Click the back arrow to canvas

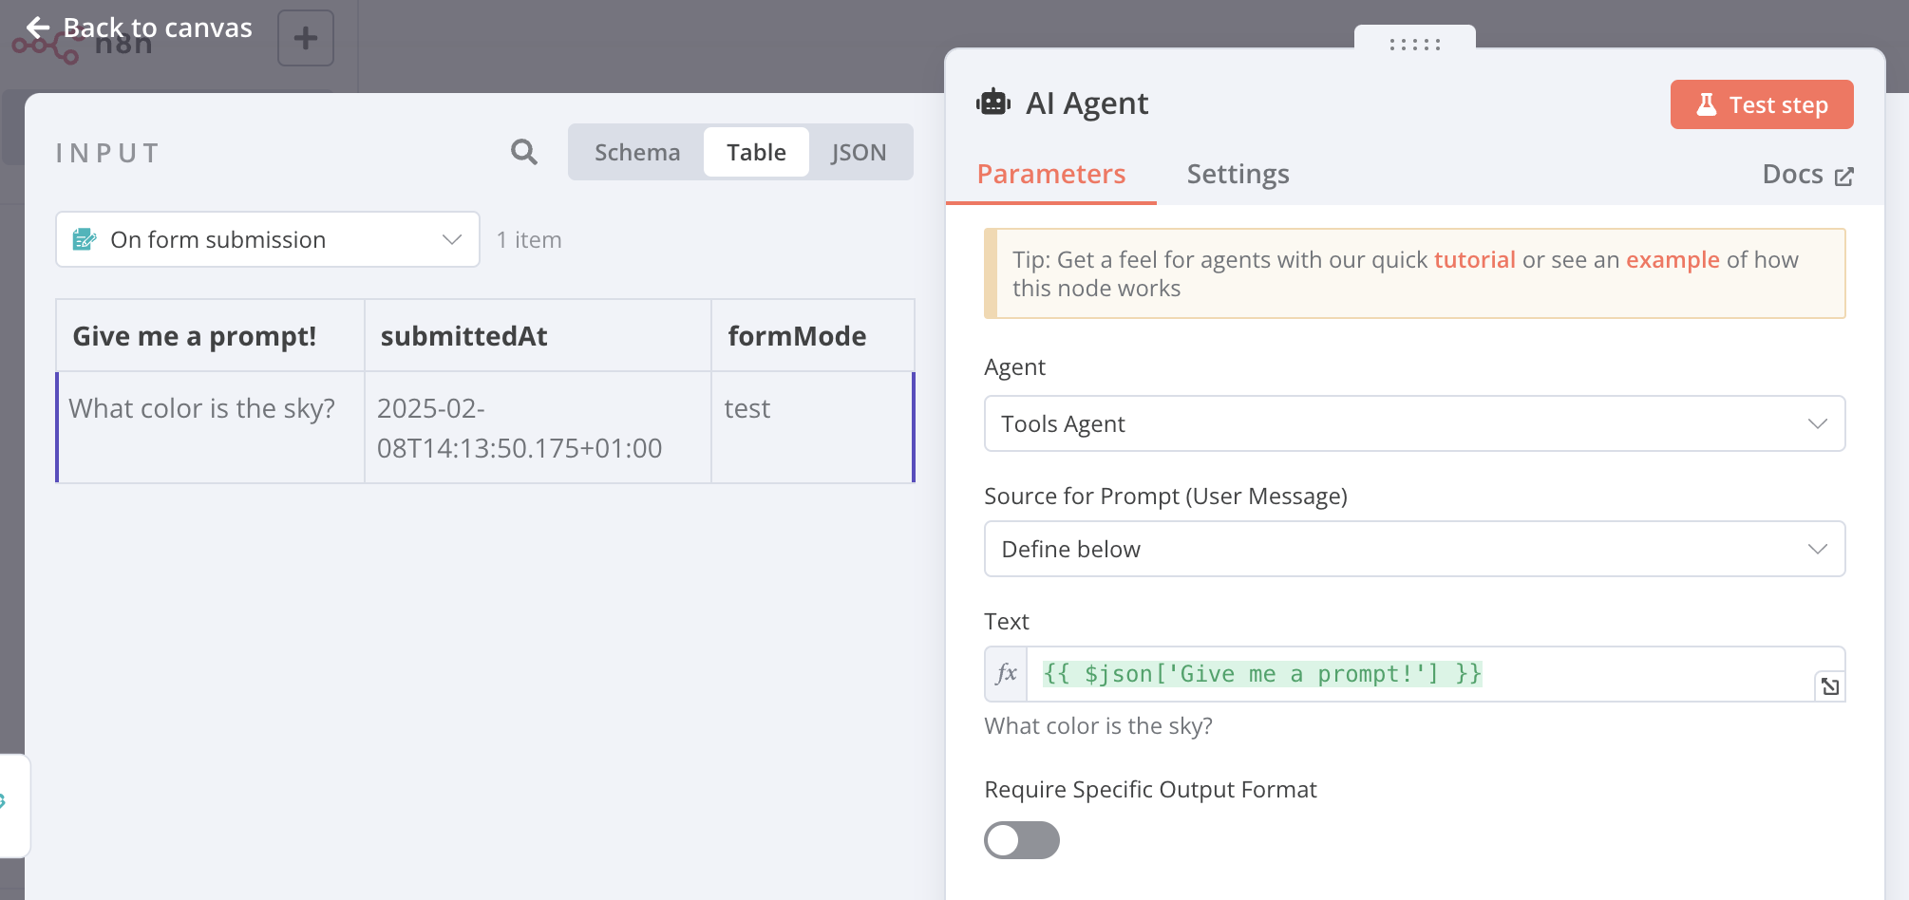coord(38,28)
